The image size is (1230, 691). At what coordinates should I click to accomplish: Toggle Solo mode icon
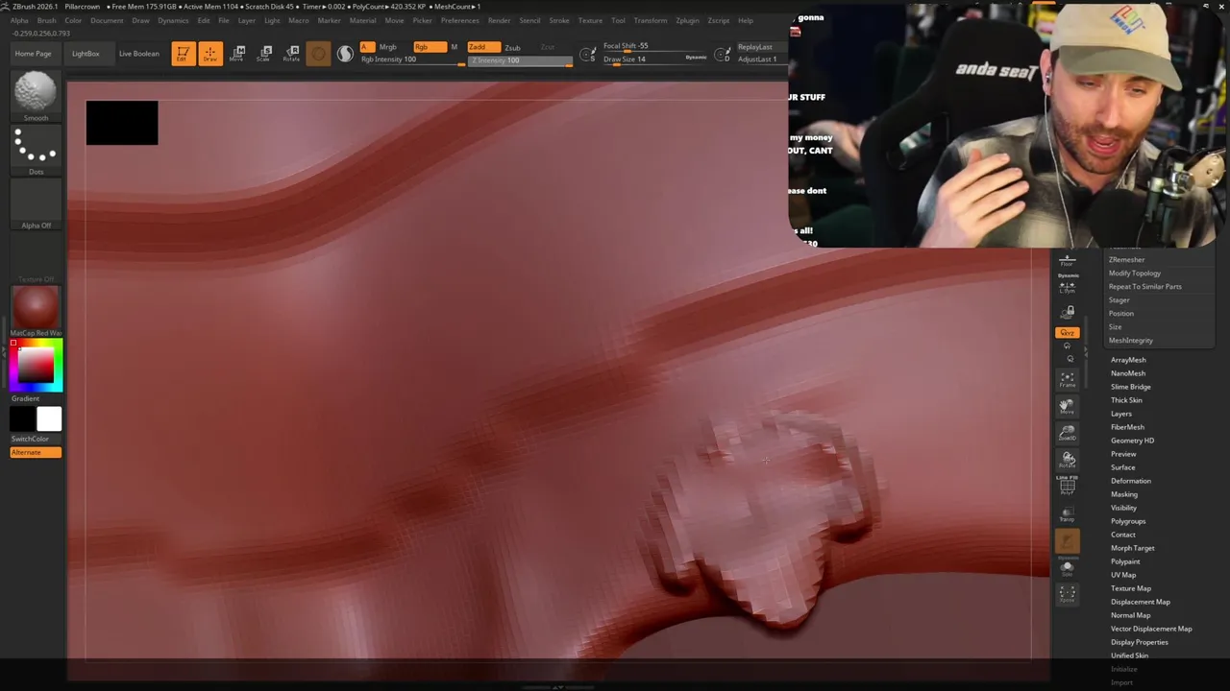pos(1068,569)
